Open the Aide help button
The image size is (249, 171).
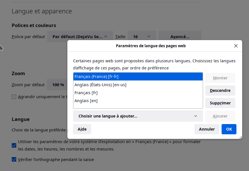[82, 129]
